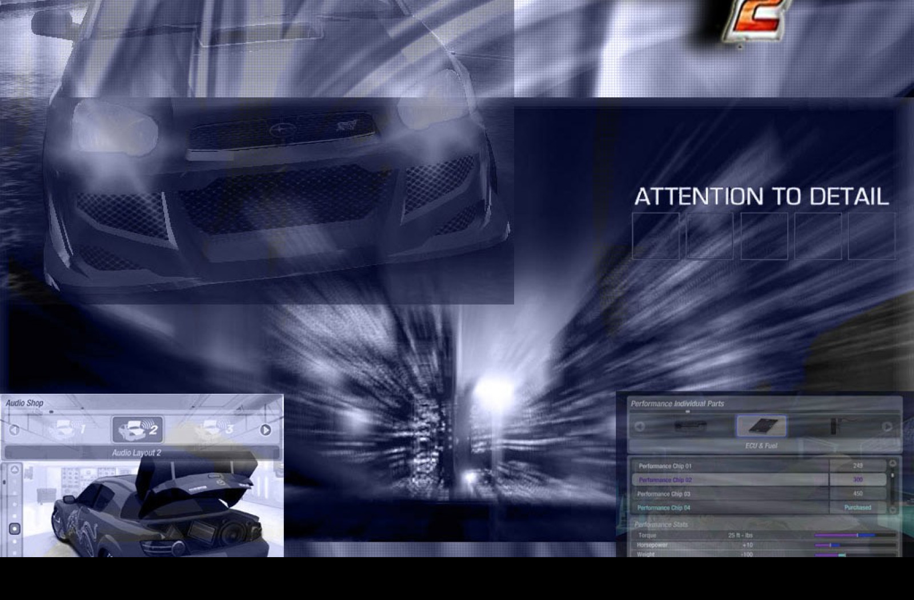Screen dimensions: 914x600
Task: Click the 25 ft - lbs torque value
Action: click(x=740, y=535)
